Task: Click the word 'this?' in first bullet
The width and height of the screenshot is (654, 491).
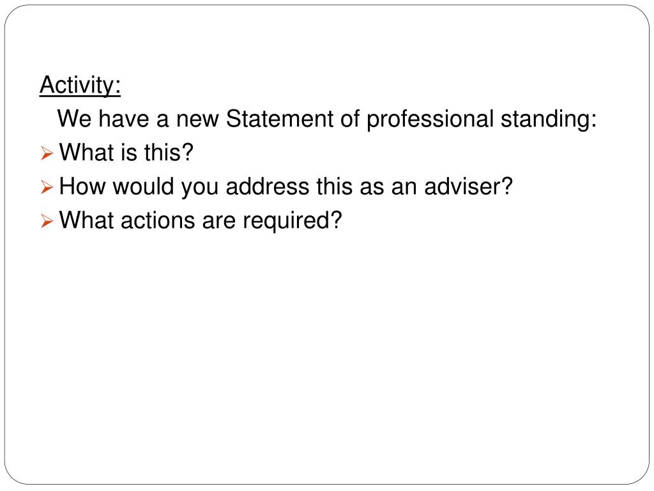Action: coord(169,152)
